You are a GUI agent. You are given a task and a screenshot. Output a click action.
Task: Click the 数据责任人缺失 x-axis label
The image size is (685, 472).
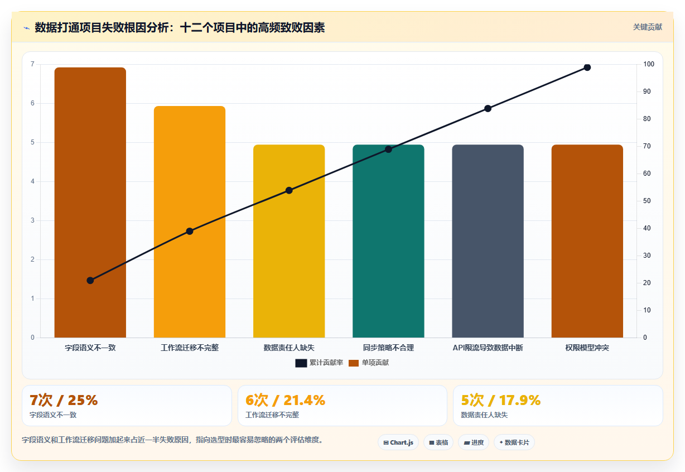click(x=289, y=348)
